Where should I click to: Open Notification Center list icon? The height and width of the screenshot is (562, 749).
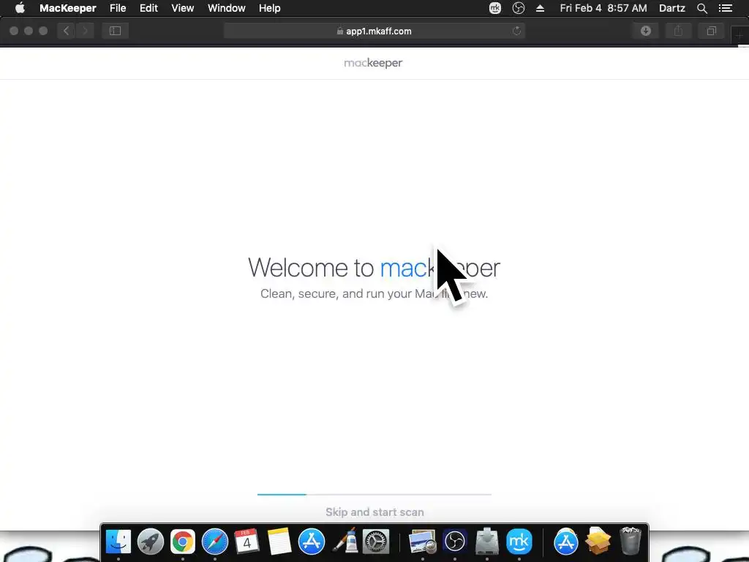click(x=726, y=8)
